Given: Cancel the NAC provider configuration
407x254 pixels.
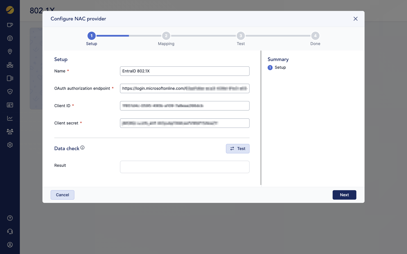Looking at the screenshot, I should point(62,195).
